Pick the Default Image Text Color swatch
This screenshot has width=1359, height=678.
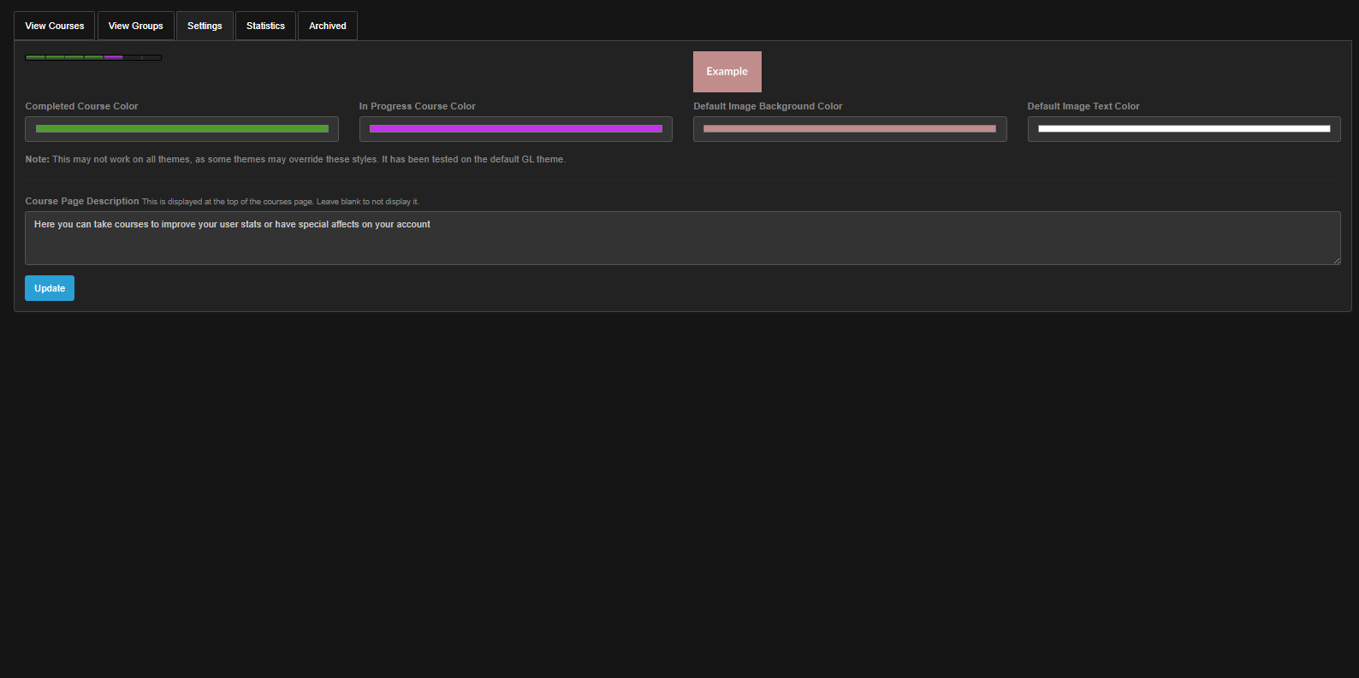(1184, 129)
